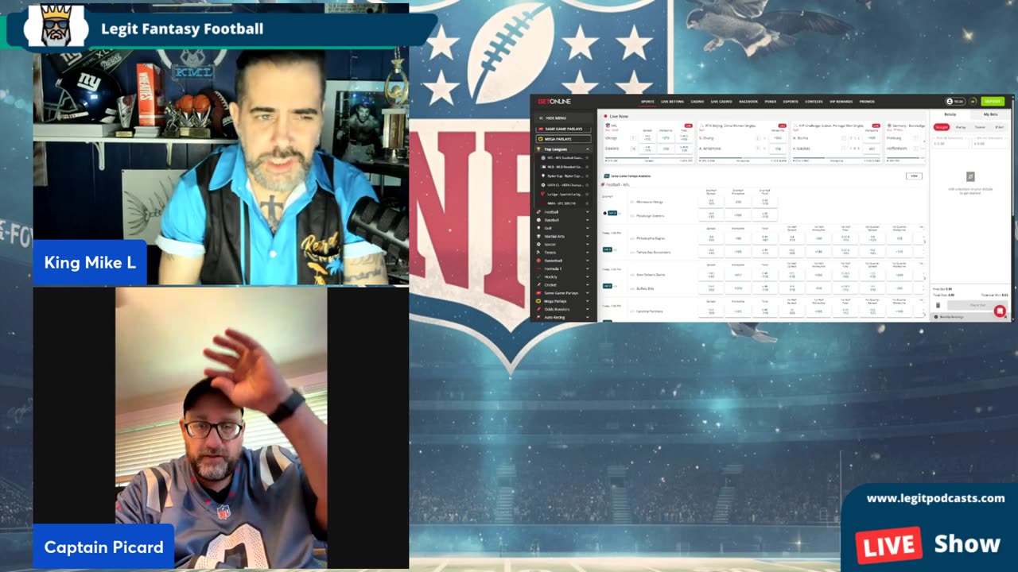This screenshot has height=572, width=1018.
Task: Click the View button for parlays
Action: coord(914,176)
